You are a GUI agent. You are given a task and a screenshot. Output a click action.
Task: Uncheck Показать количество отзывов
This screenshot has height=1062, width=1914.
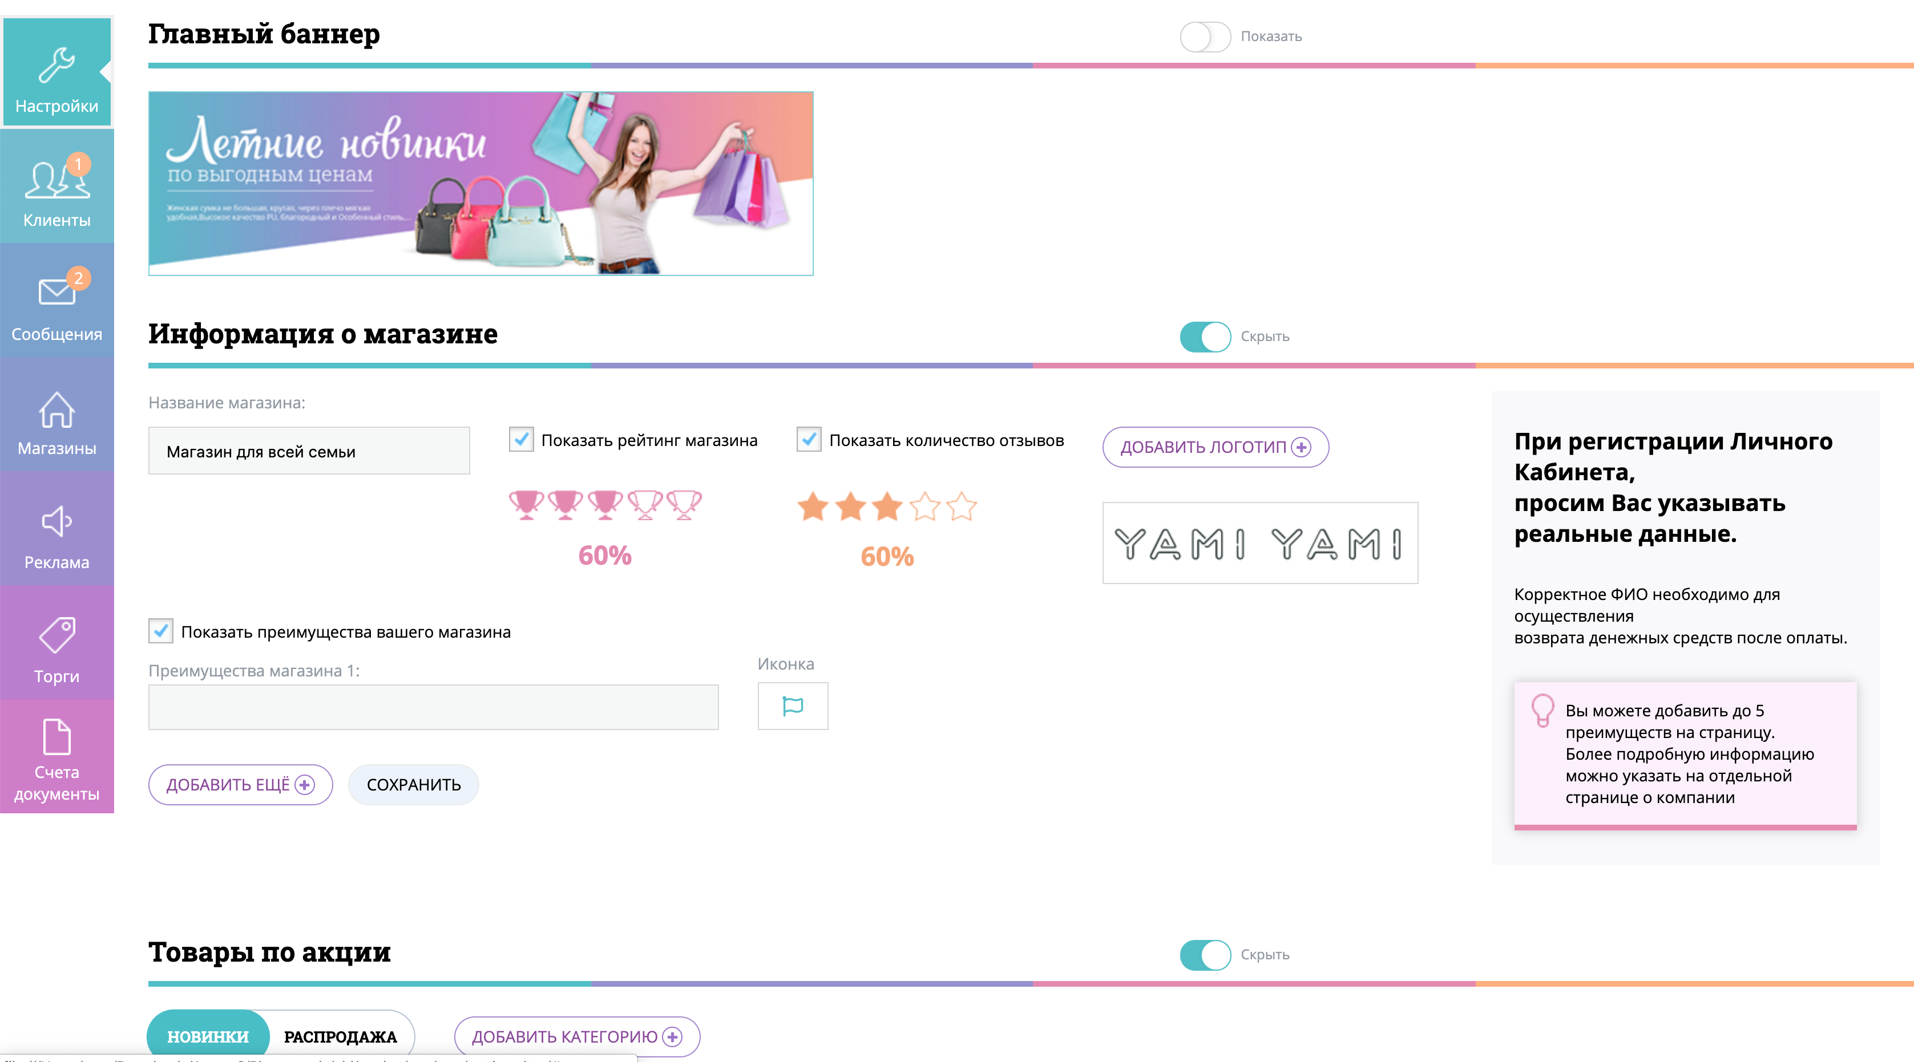pyautogui.click(x=809, y=440)
